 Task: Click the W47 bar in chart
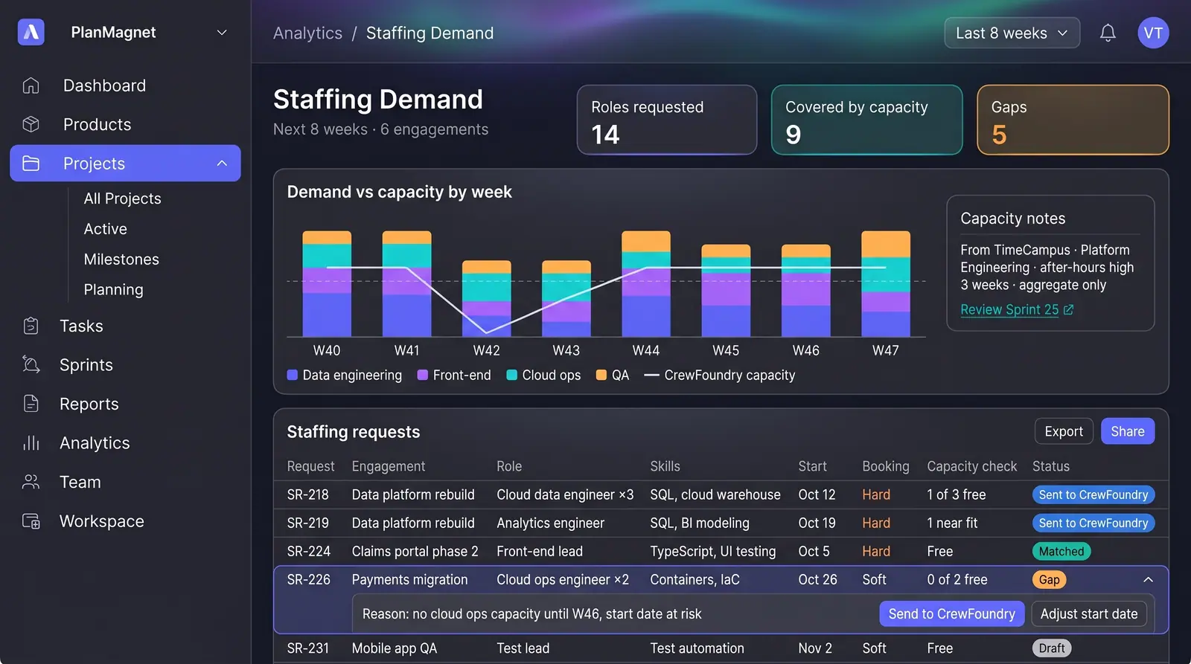coord(886,284)
